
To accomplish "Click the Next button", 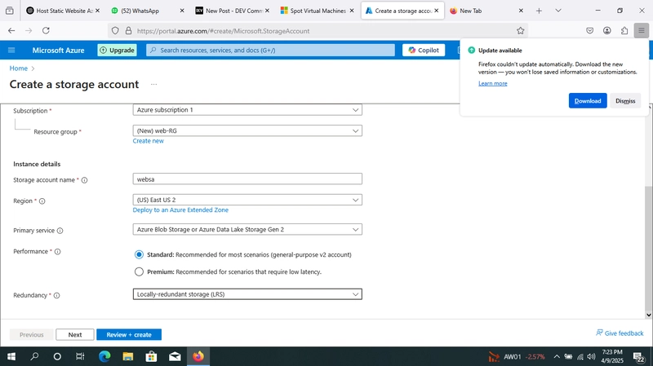I will pyautogui.click(x=75, y=334).
